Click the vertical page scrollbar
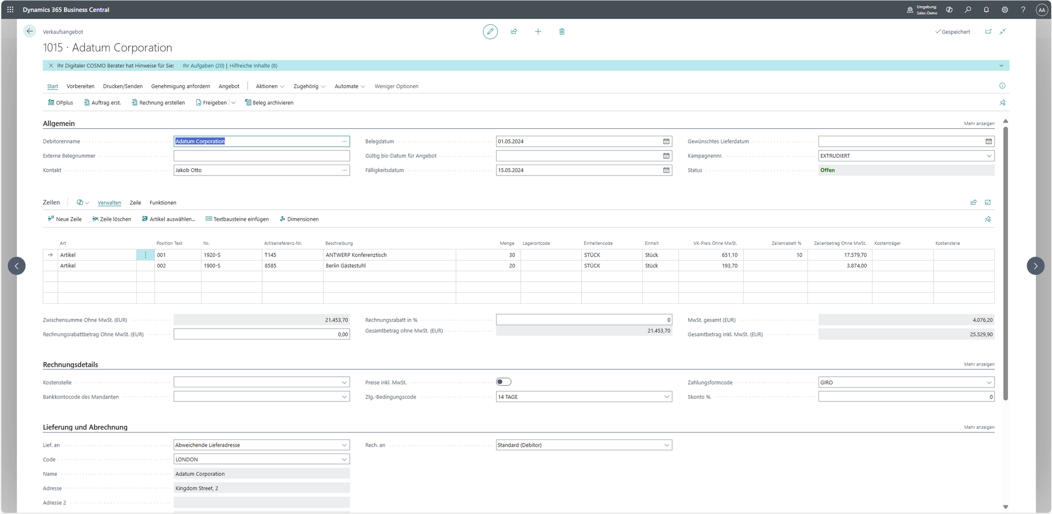This screenshot has width=1052, height=514. 1005,263
